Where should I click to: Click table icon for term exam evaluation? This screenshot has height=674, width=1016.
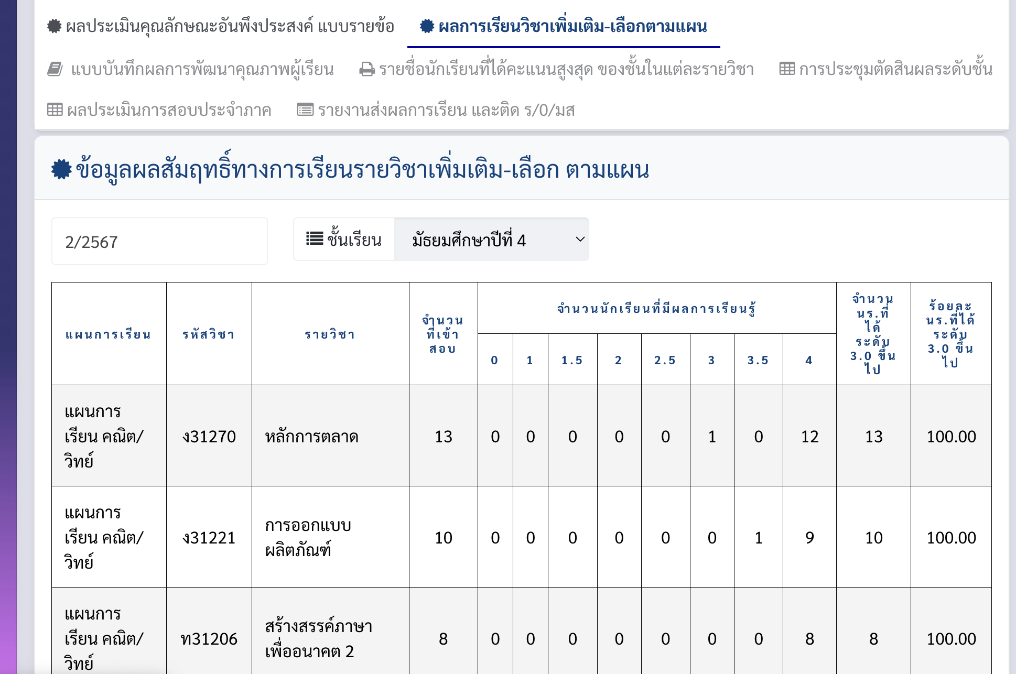(55, 110)
